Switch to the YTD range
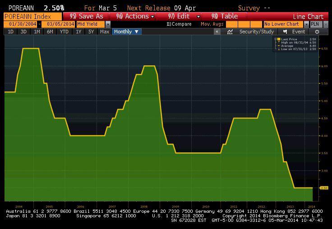 [x=64, y=32]
